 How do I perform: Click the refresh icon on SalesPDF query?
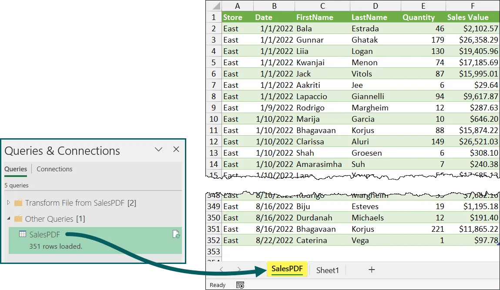[x=176, y=234]
